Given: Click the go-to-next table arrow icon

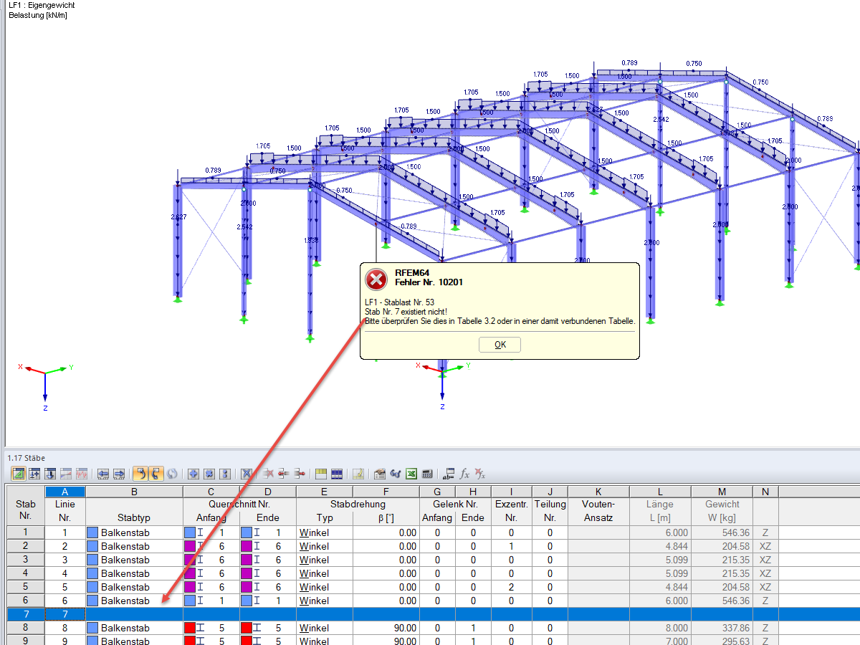Looking at the screenshot, I should [119, 474].
